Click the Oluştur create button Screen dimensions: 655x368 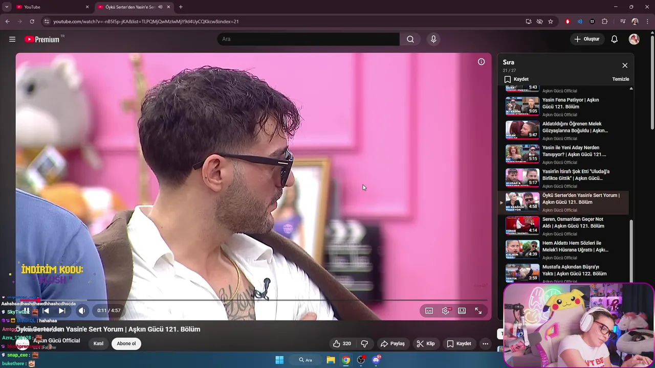586,39
